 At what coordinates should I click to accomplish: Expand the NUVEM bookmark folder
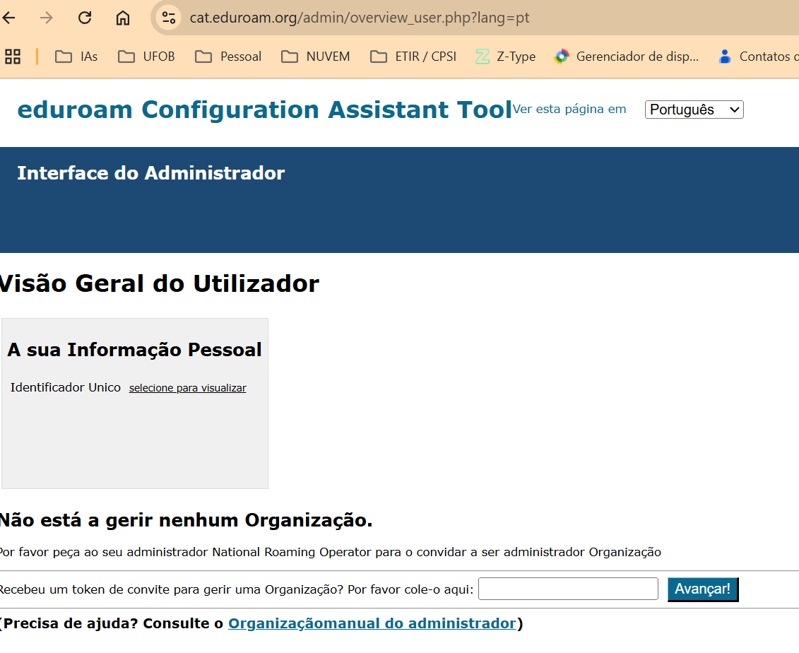coord(315,57)
